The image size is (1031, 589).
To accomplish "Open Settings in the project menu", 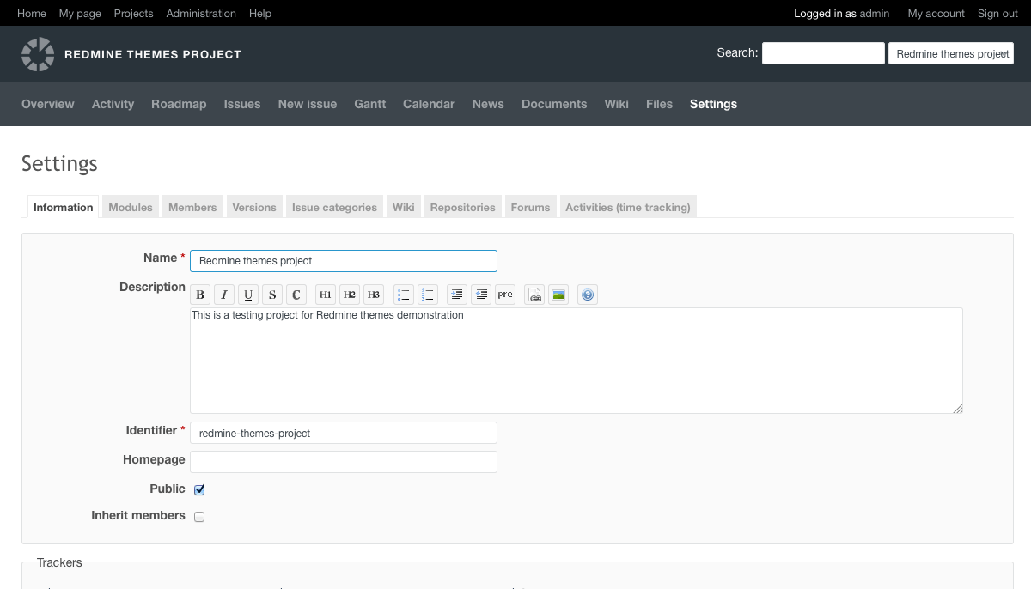I will (x=713, y=104).
